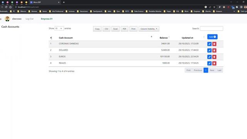Open the Vacaciones bookmarks folder
This screenshot has width=247, height=139.
(82, 11)
